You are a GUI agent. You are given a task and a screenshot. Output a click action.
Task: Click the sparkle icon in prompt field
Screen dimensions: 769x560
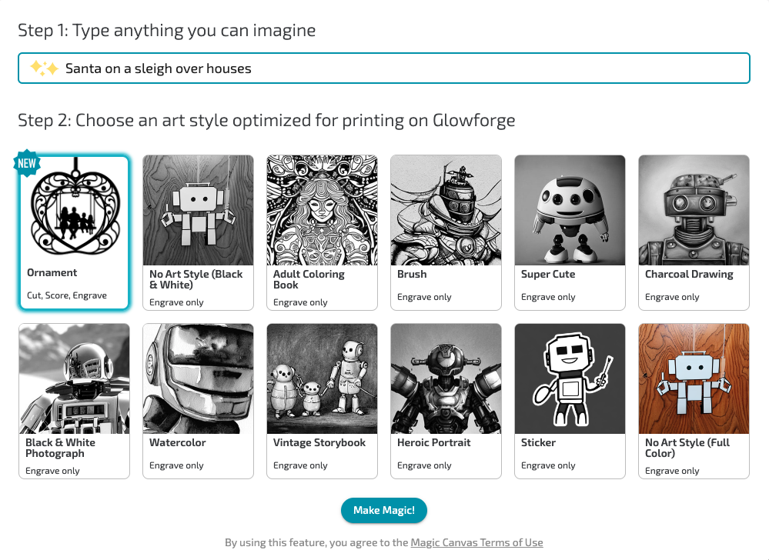click(44, 68)
